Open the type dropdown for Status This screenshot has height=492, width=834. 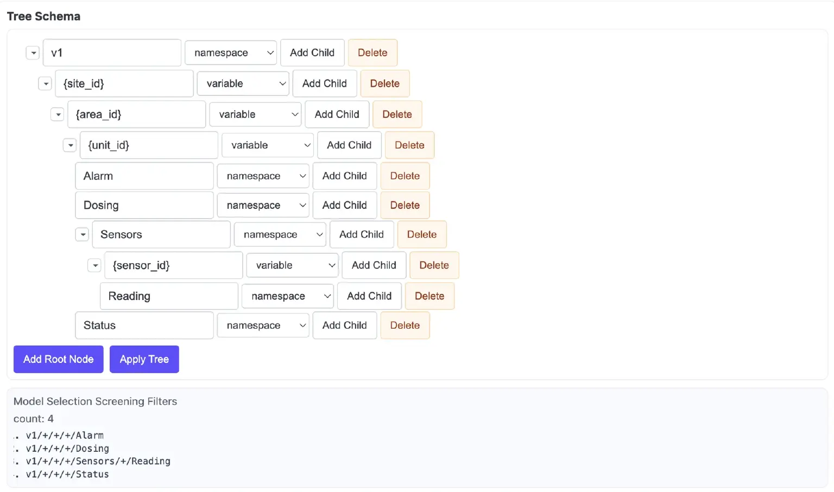(263, 325)
